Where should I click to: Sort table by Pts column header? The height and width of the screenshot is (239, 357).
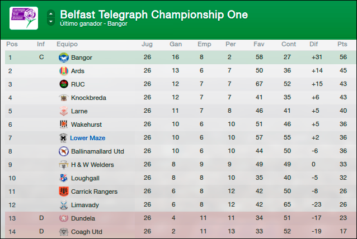(342, 44)
